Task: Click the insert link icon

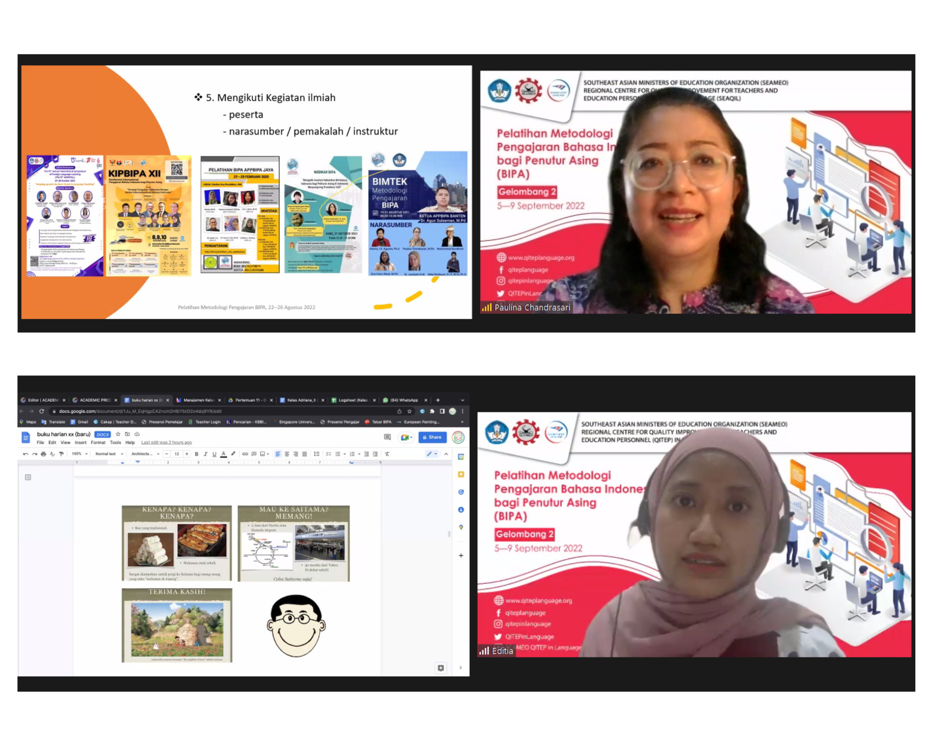Action: pyautogui.click(x=245, y=454)
